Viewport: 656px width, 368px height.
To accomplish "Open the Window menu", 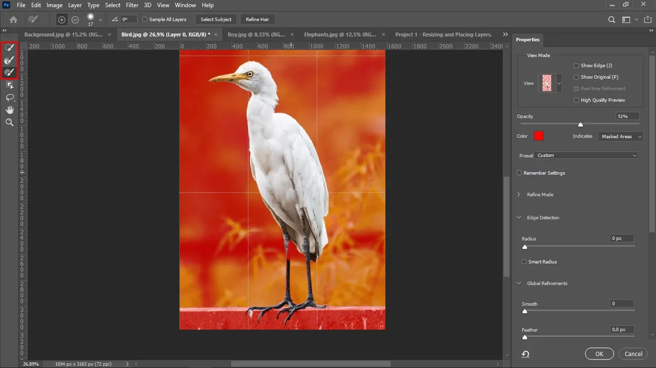I will tap(186, 5).
